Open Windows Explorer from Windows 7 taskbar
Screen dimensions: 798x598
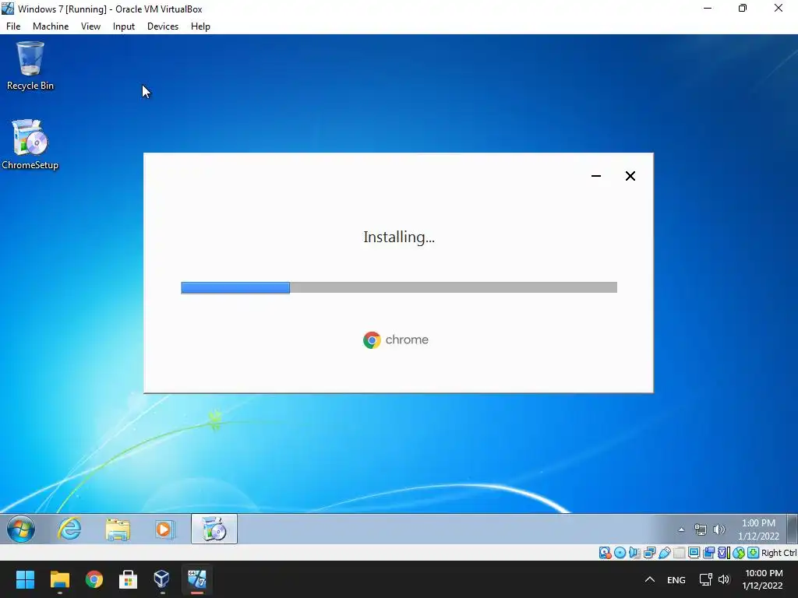[x=118, y=529]
